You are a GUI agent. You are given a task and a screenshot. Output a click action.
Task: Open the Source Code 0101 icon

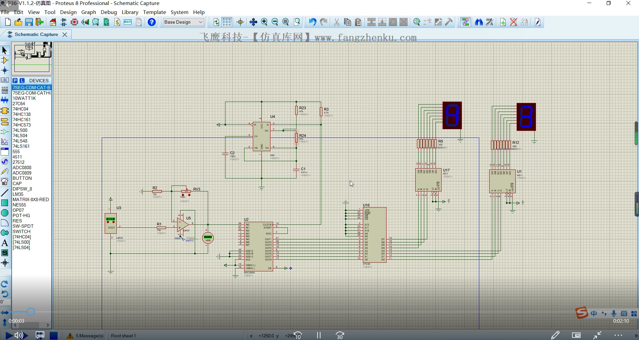pos(128,22)
